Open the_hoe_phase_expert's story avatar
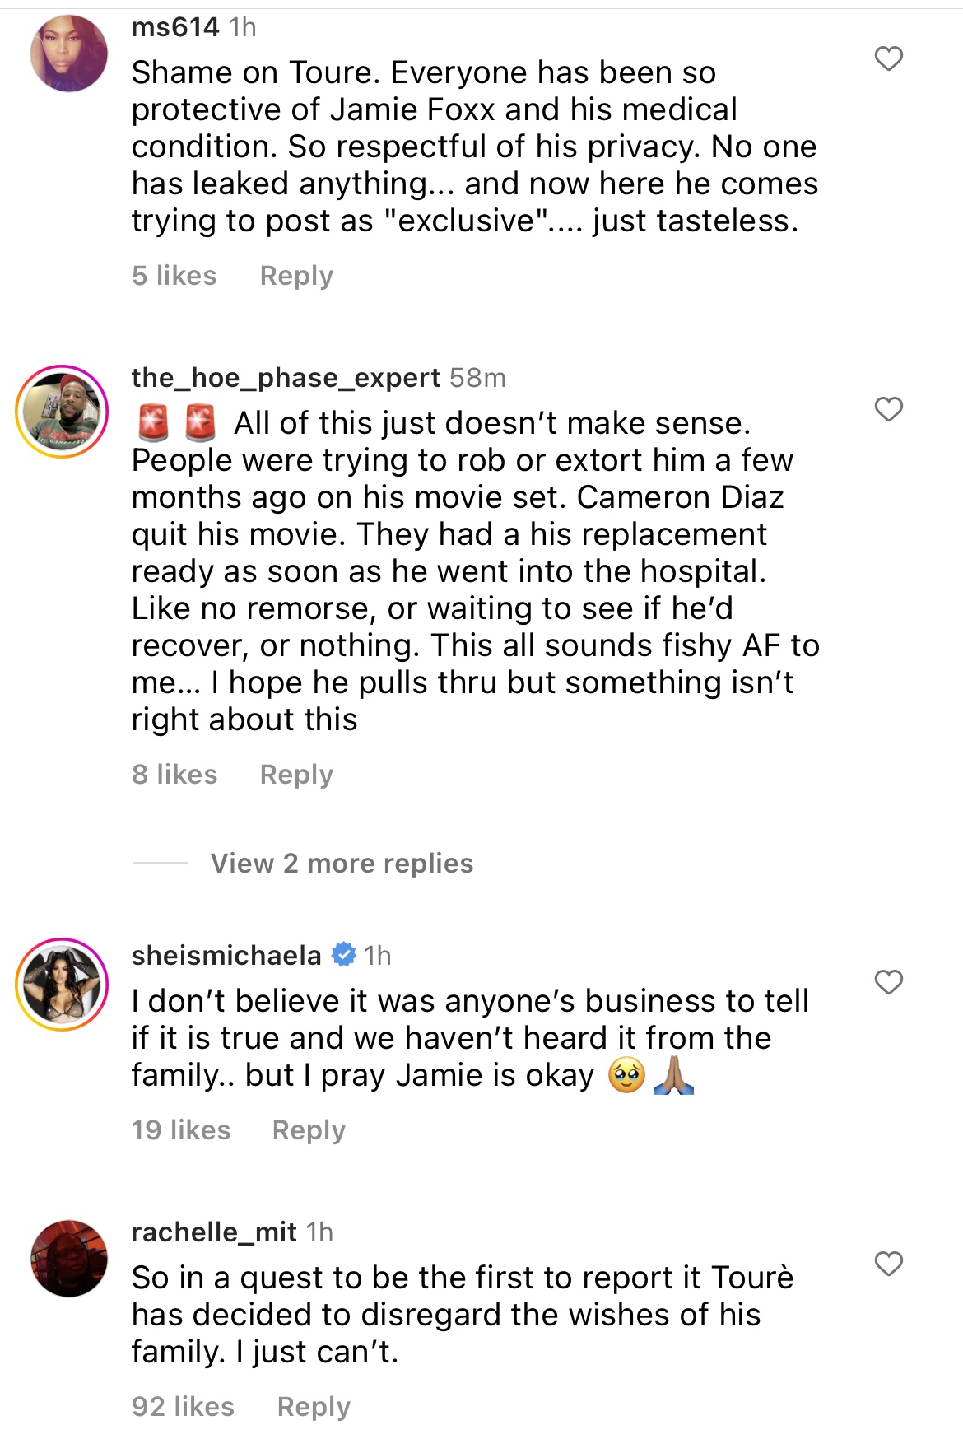963x1439 pixels. (x=63, y=412)
